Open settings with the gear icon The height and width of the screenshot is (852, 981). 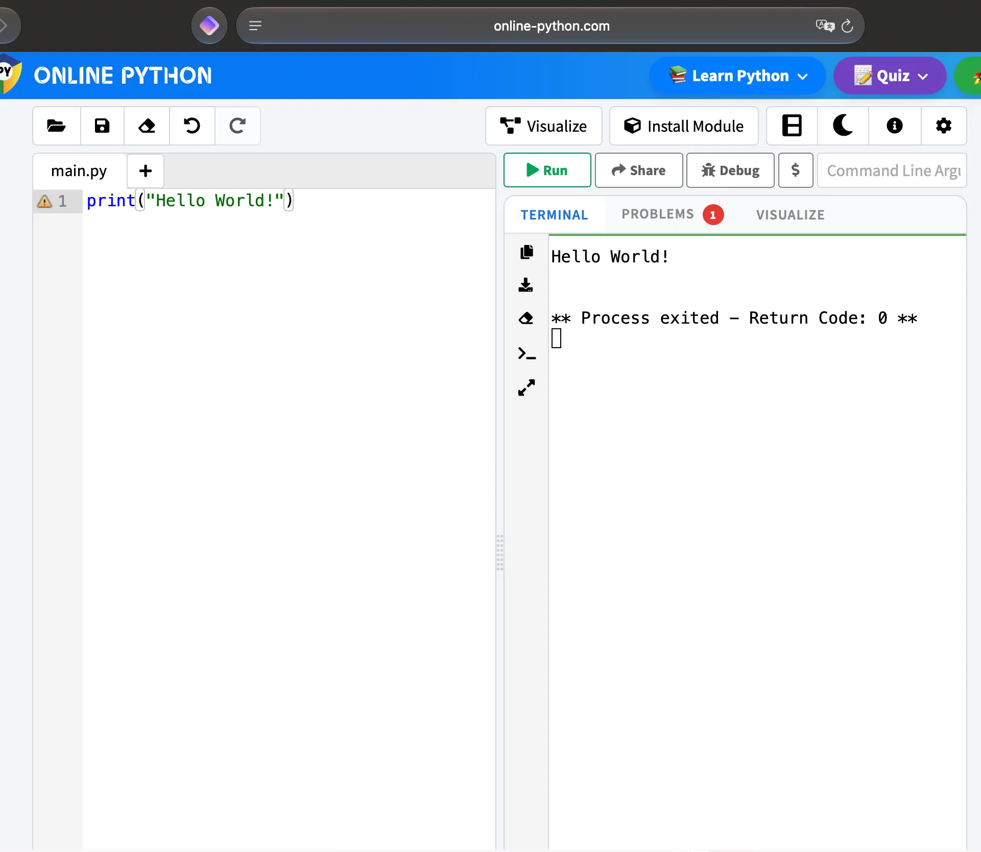click(944, 126)
